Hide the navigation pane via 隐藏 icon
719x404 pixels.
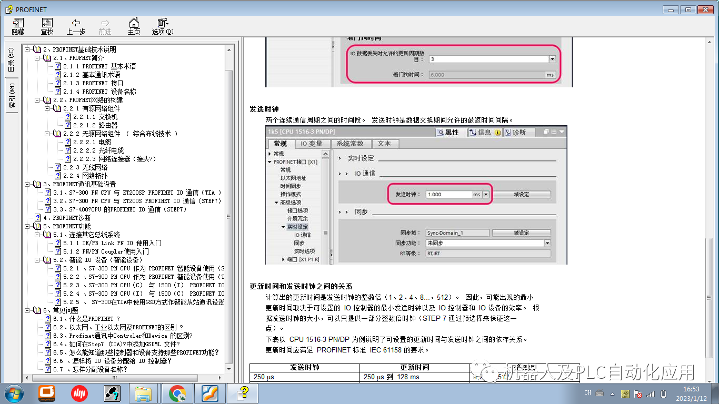17,25
